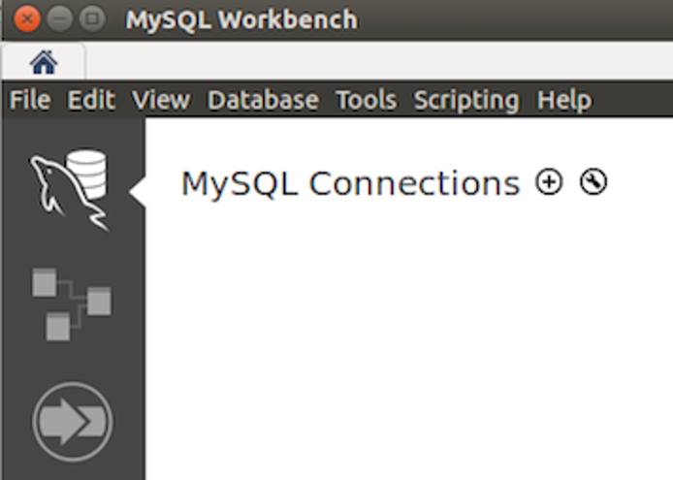Open Manage Connections with the wrench icon
The image size is (673, 480).
[x=593, y=181]
